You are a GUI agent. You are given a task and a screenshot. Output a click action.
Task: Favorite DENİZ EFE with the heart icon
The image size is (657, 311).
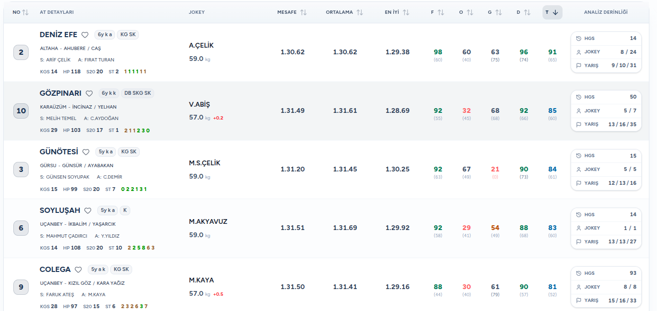tap(85, 35)
